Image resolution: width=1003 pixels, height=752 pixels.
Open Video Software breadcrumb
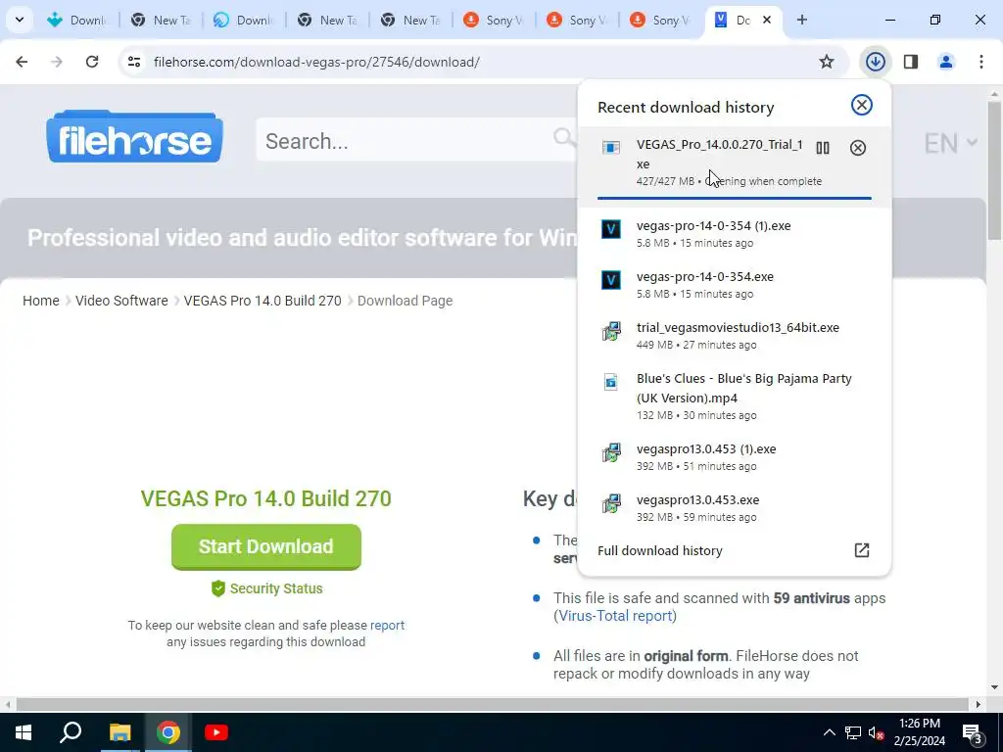pyautogui.click(x=121, y=301)
